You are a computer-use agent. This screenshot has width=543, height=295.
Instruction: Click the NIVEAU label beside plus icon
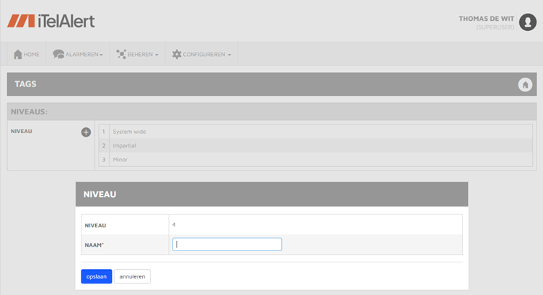click(x=22, y=131)
